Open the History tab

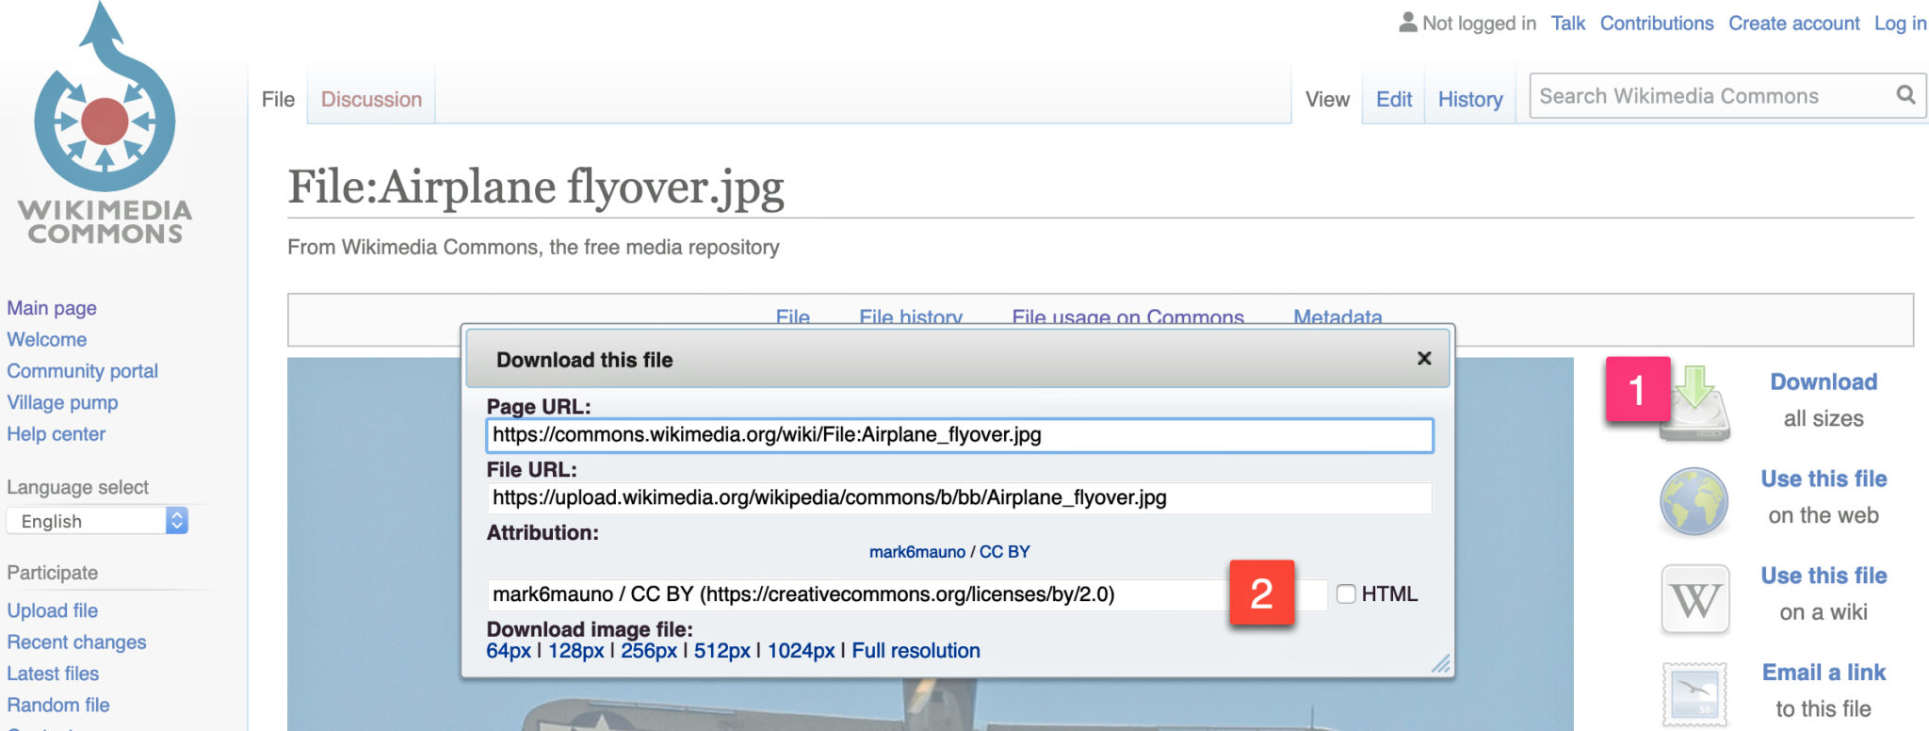[1469, 99]
